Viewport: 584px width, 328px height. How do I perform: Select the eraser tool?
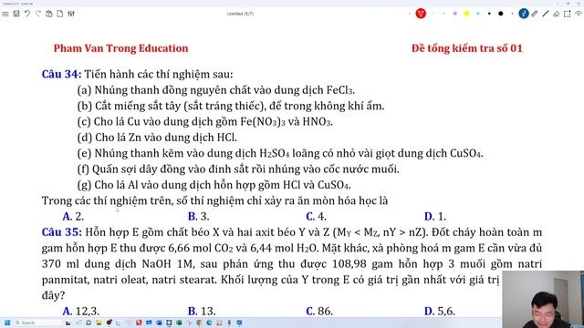click(556, 14)
